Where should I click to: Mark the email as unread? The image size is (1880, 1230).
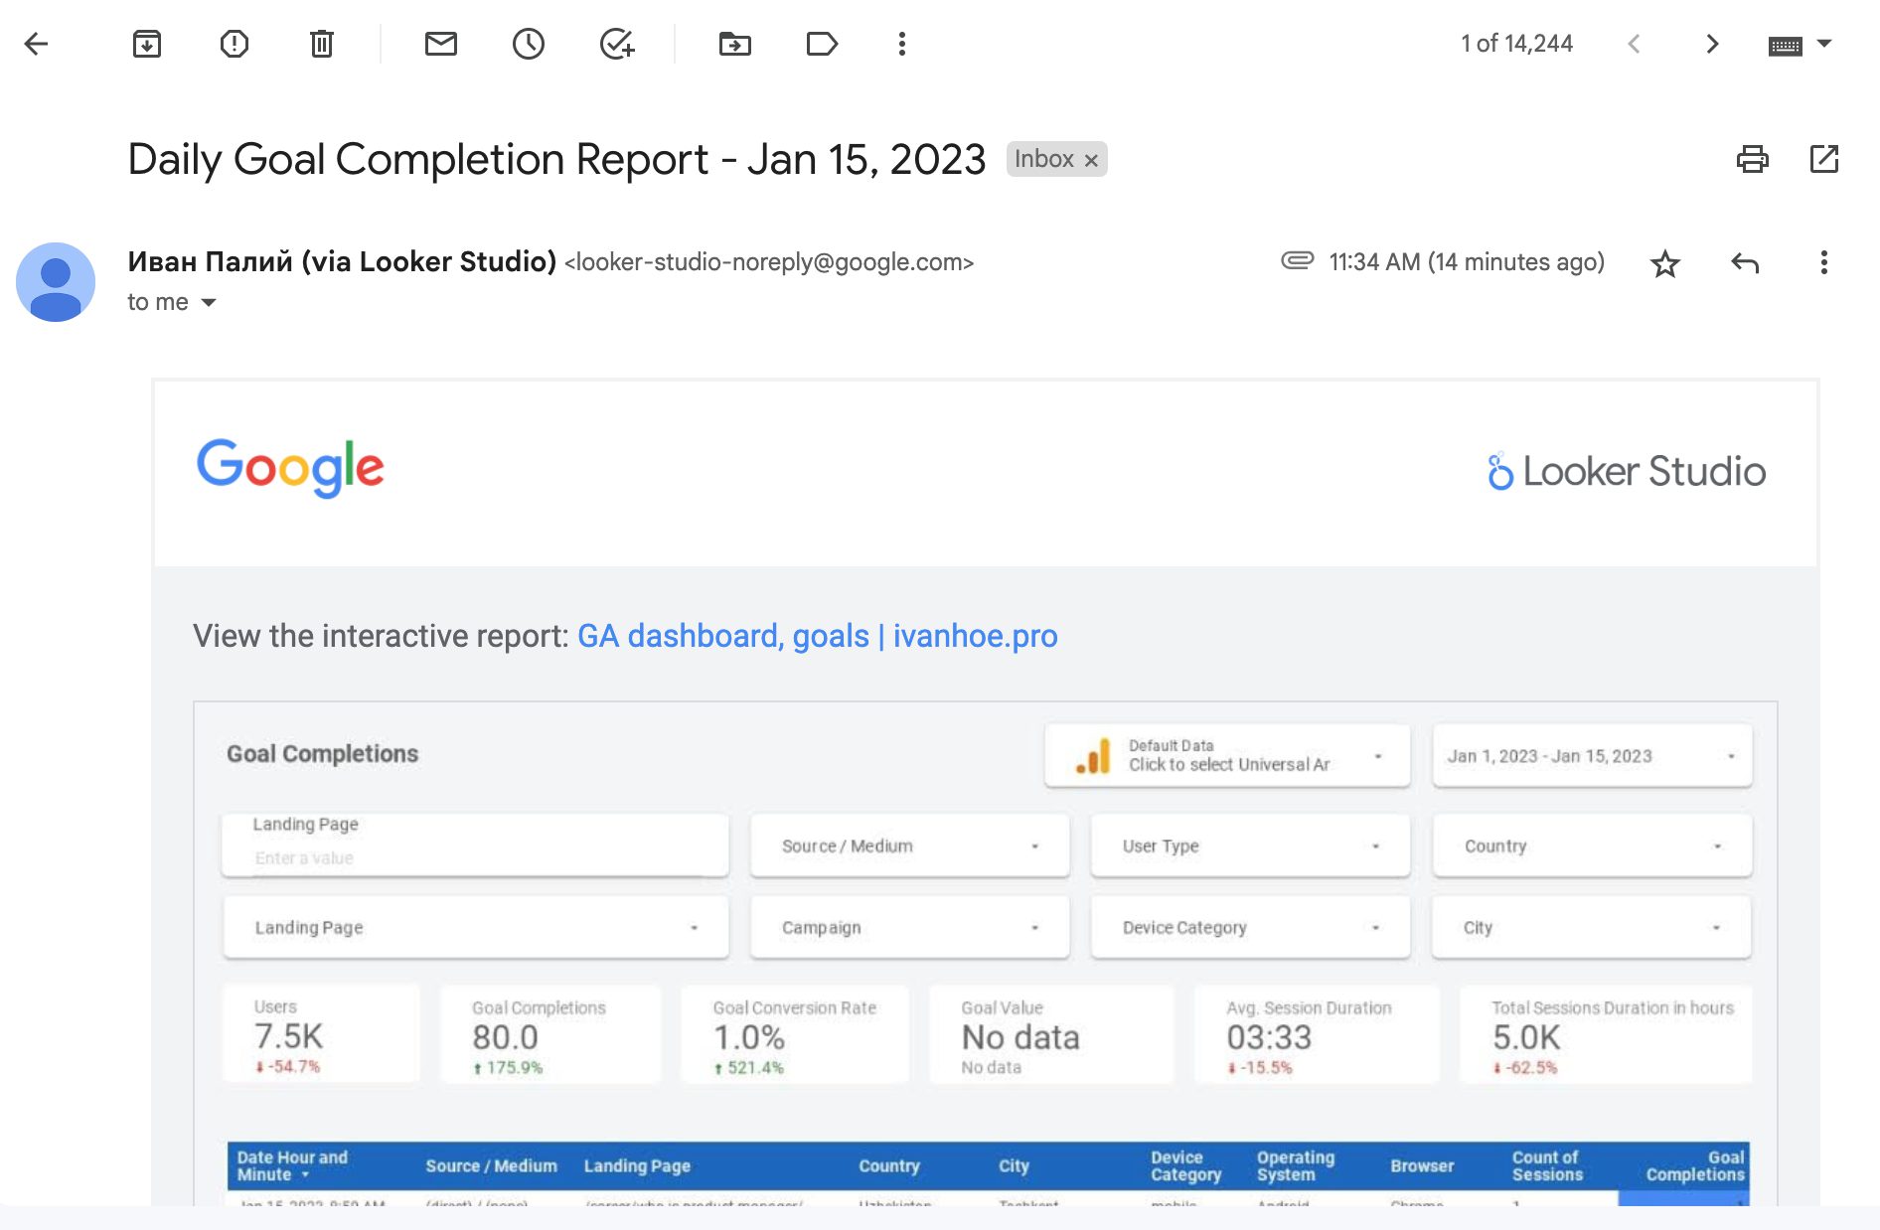[x=441, y=44]
